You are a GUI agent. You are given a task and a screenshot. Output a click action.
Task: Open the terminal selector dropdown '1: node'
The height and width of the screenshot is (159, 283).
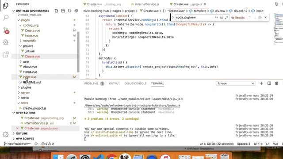236,83
